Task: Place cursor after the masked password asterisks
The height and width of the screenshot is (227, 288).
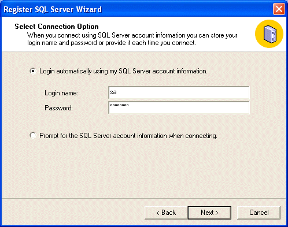Action: tap(129, 105)
